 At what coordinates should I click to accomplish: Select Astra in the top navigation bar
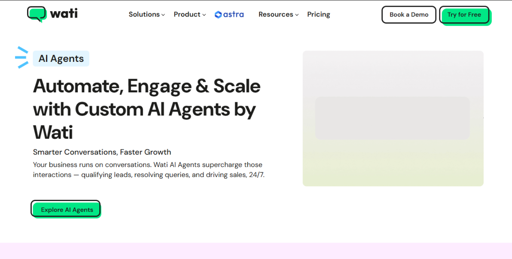[x=229, y=14]
